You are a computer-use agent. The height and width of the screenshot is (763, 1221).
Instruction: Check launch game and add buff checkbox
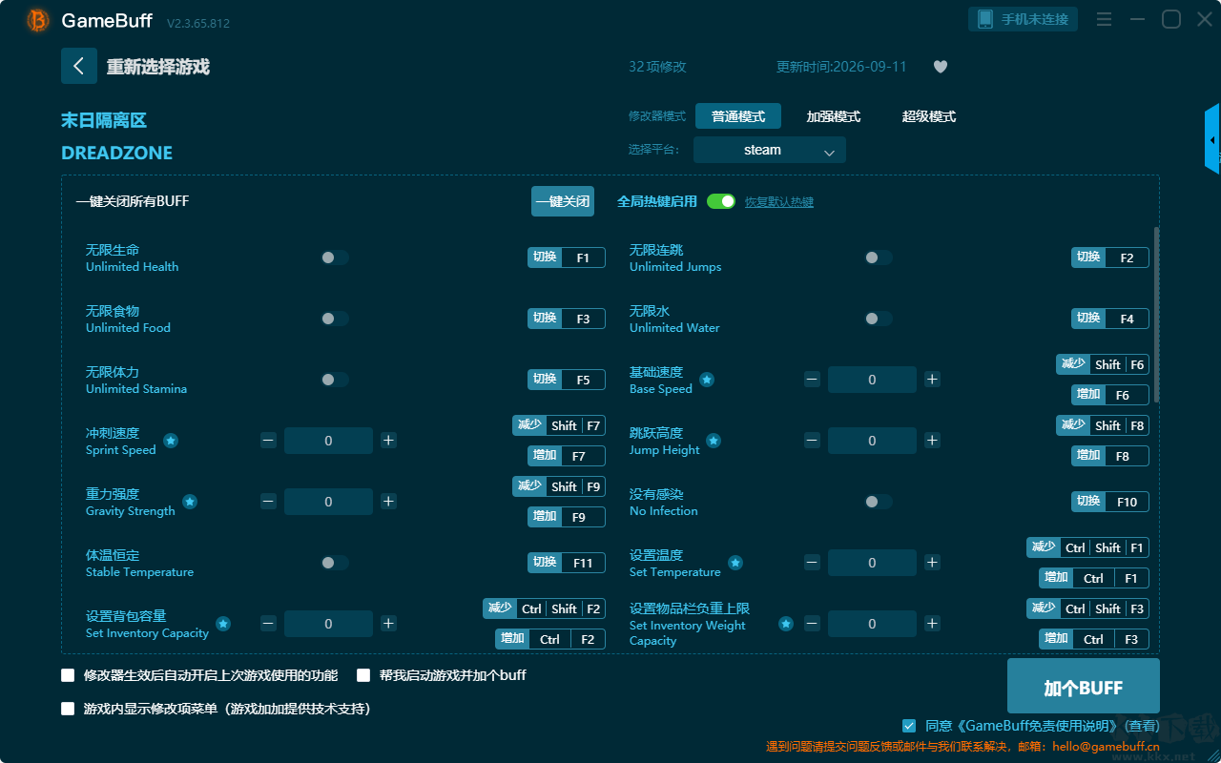click(363, 675)
